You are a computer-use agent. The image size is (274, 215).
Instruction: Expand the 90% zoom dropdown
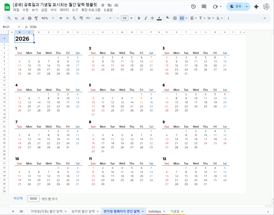pos(48,18)
